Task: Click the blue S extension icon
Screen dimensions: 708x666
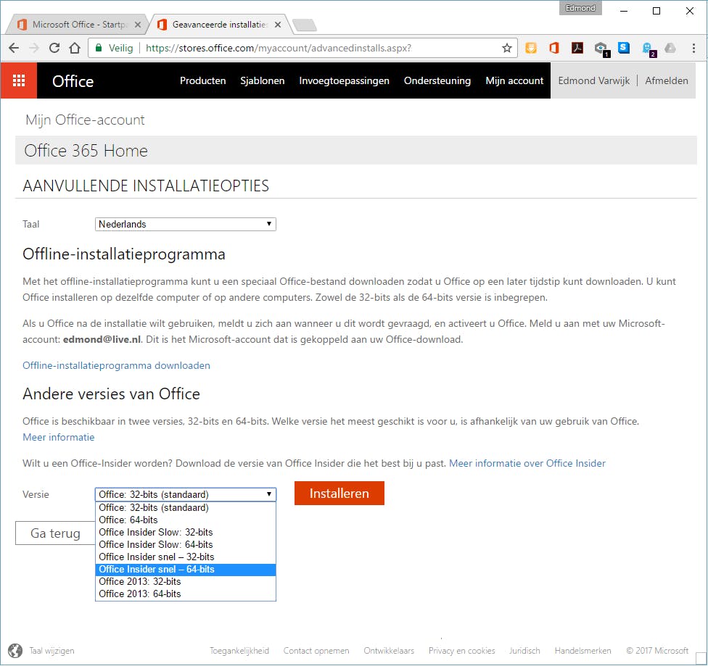Action: coord(624,47)
